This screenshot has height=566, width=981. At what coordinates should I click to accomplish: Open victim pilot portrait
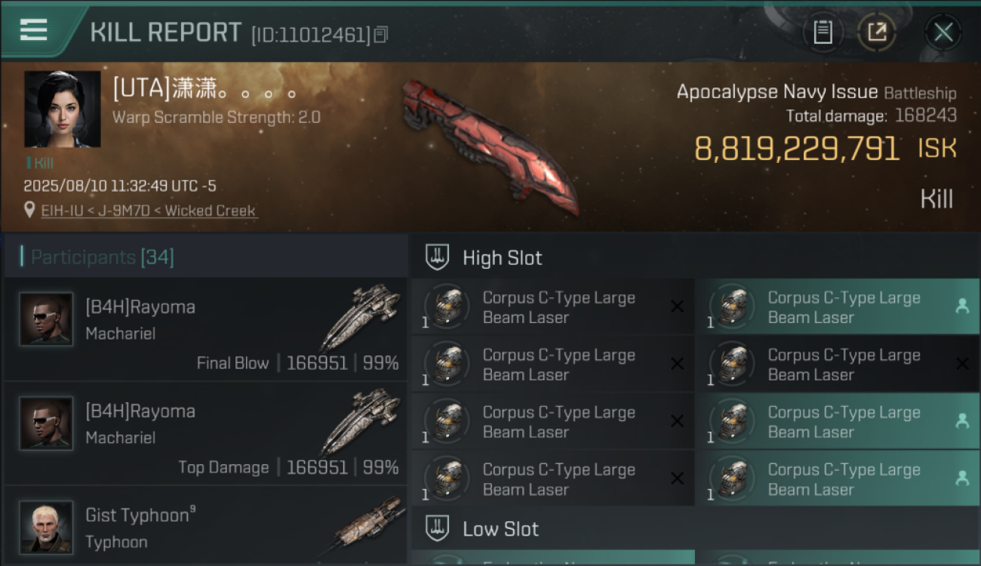[63, 109]
